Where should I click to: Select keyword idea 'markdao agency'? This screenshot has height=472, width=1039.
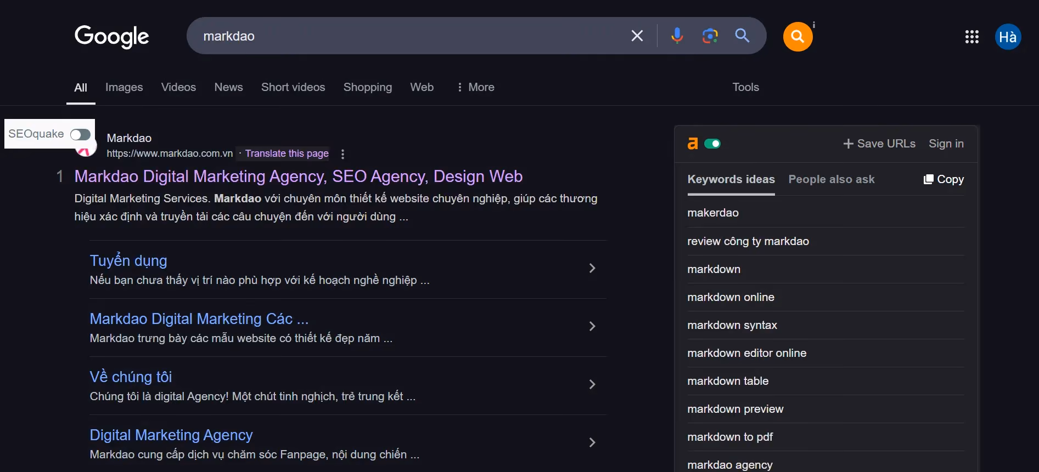[730, 465]
